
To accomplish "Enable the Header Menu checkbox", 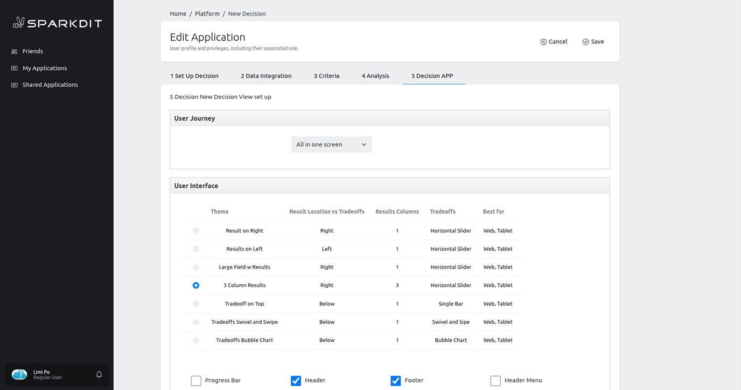I will tap(495, 380).
